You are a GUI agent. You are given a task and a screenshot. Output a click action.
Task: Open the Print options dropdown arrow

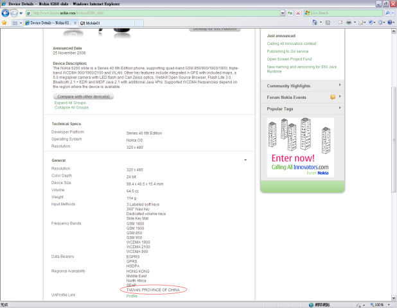pyautogui.click(x=355, y=22)
